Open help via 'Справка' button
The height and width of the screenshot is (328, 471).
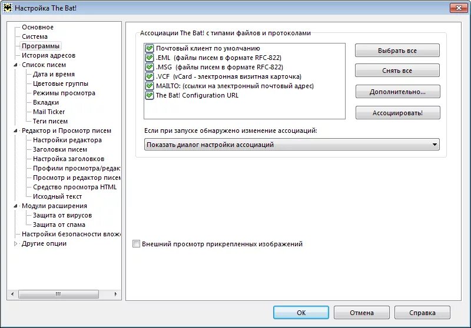[x=422, y=312]
